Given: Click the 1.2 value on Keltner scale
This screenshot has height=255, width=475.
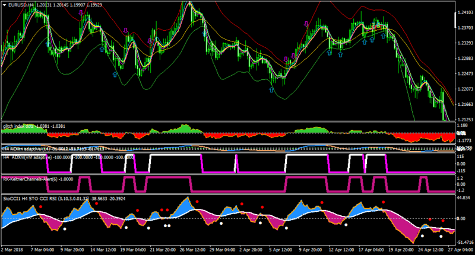Looking at the screenshot, I should point(461,178).
